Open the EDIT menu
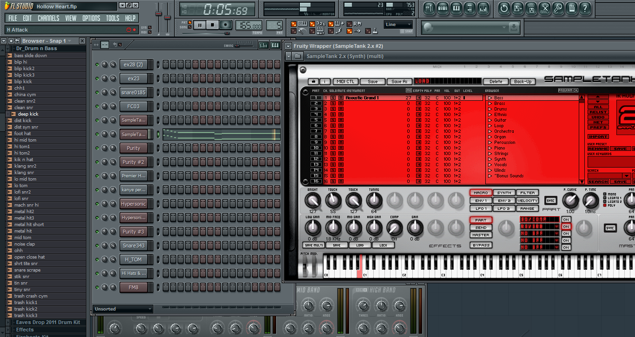The image size is (635, 337). point(27,18)
